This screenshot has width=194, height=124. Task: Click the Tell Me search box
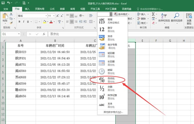150,9
